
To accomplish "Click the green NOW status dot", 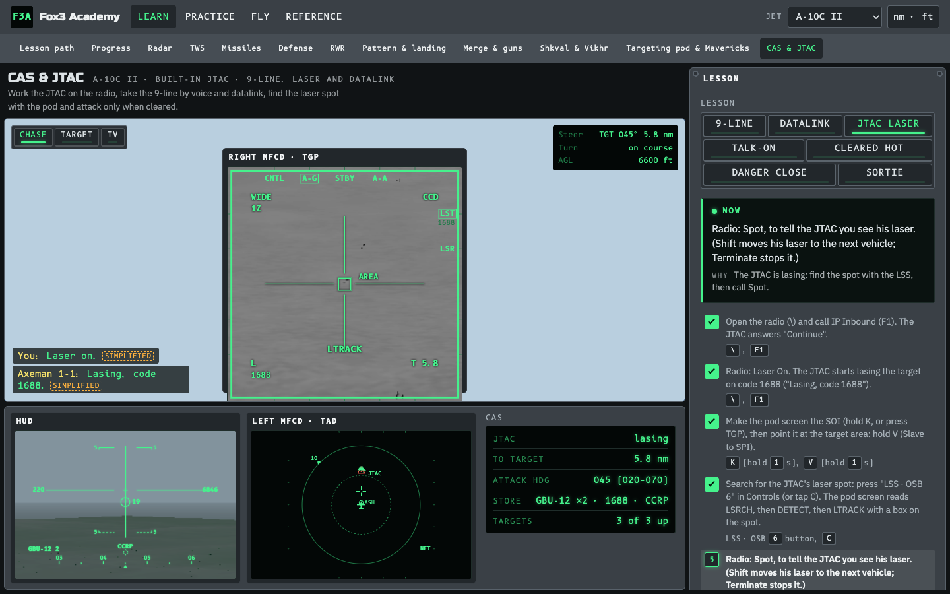I will (714, 211).
